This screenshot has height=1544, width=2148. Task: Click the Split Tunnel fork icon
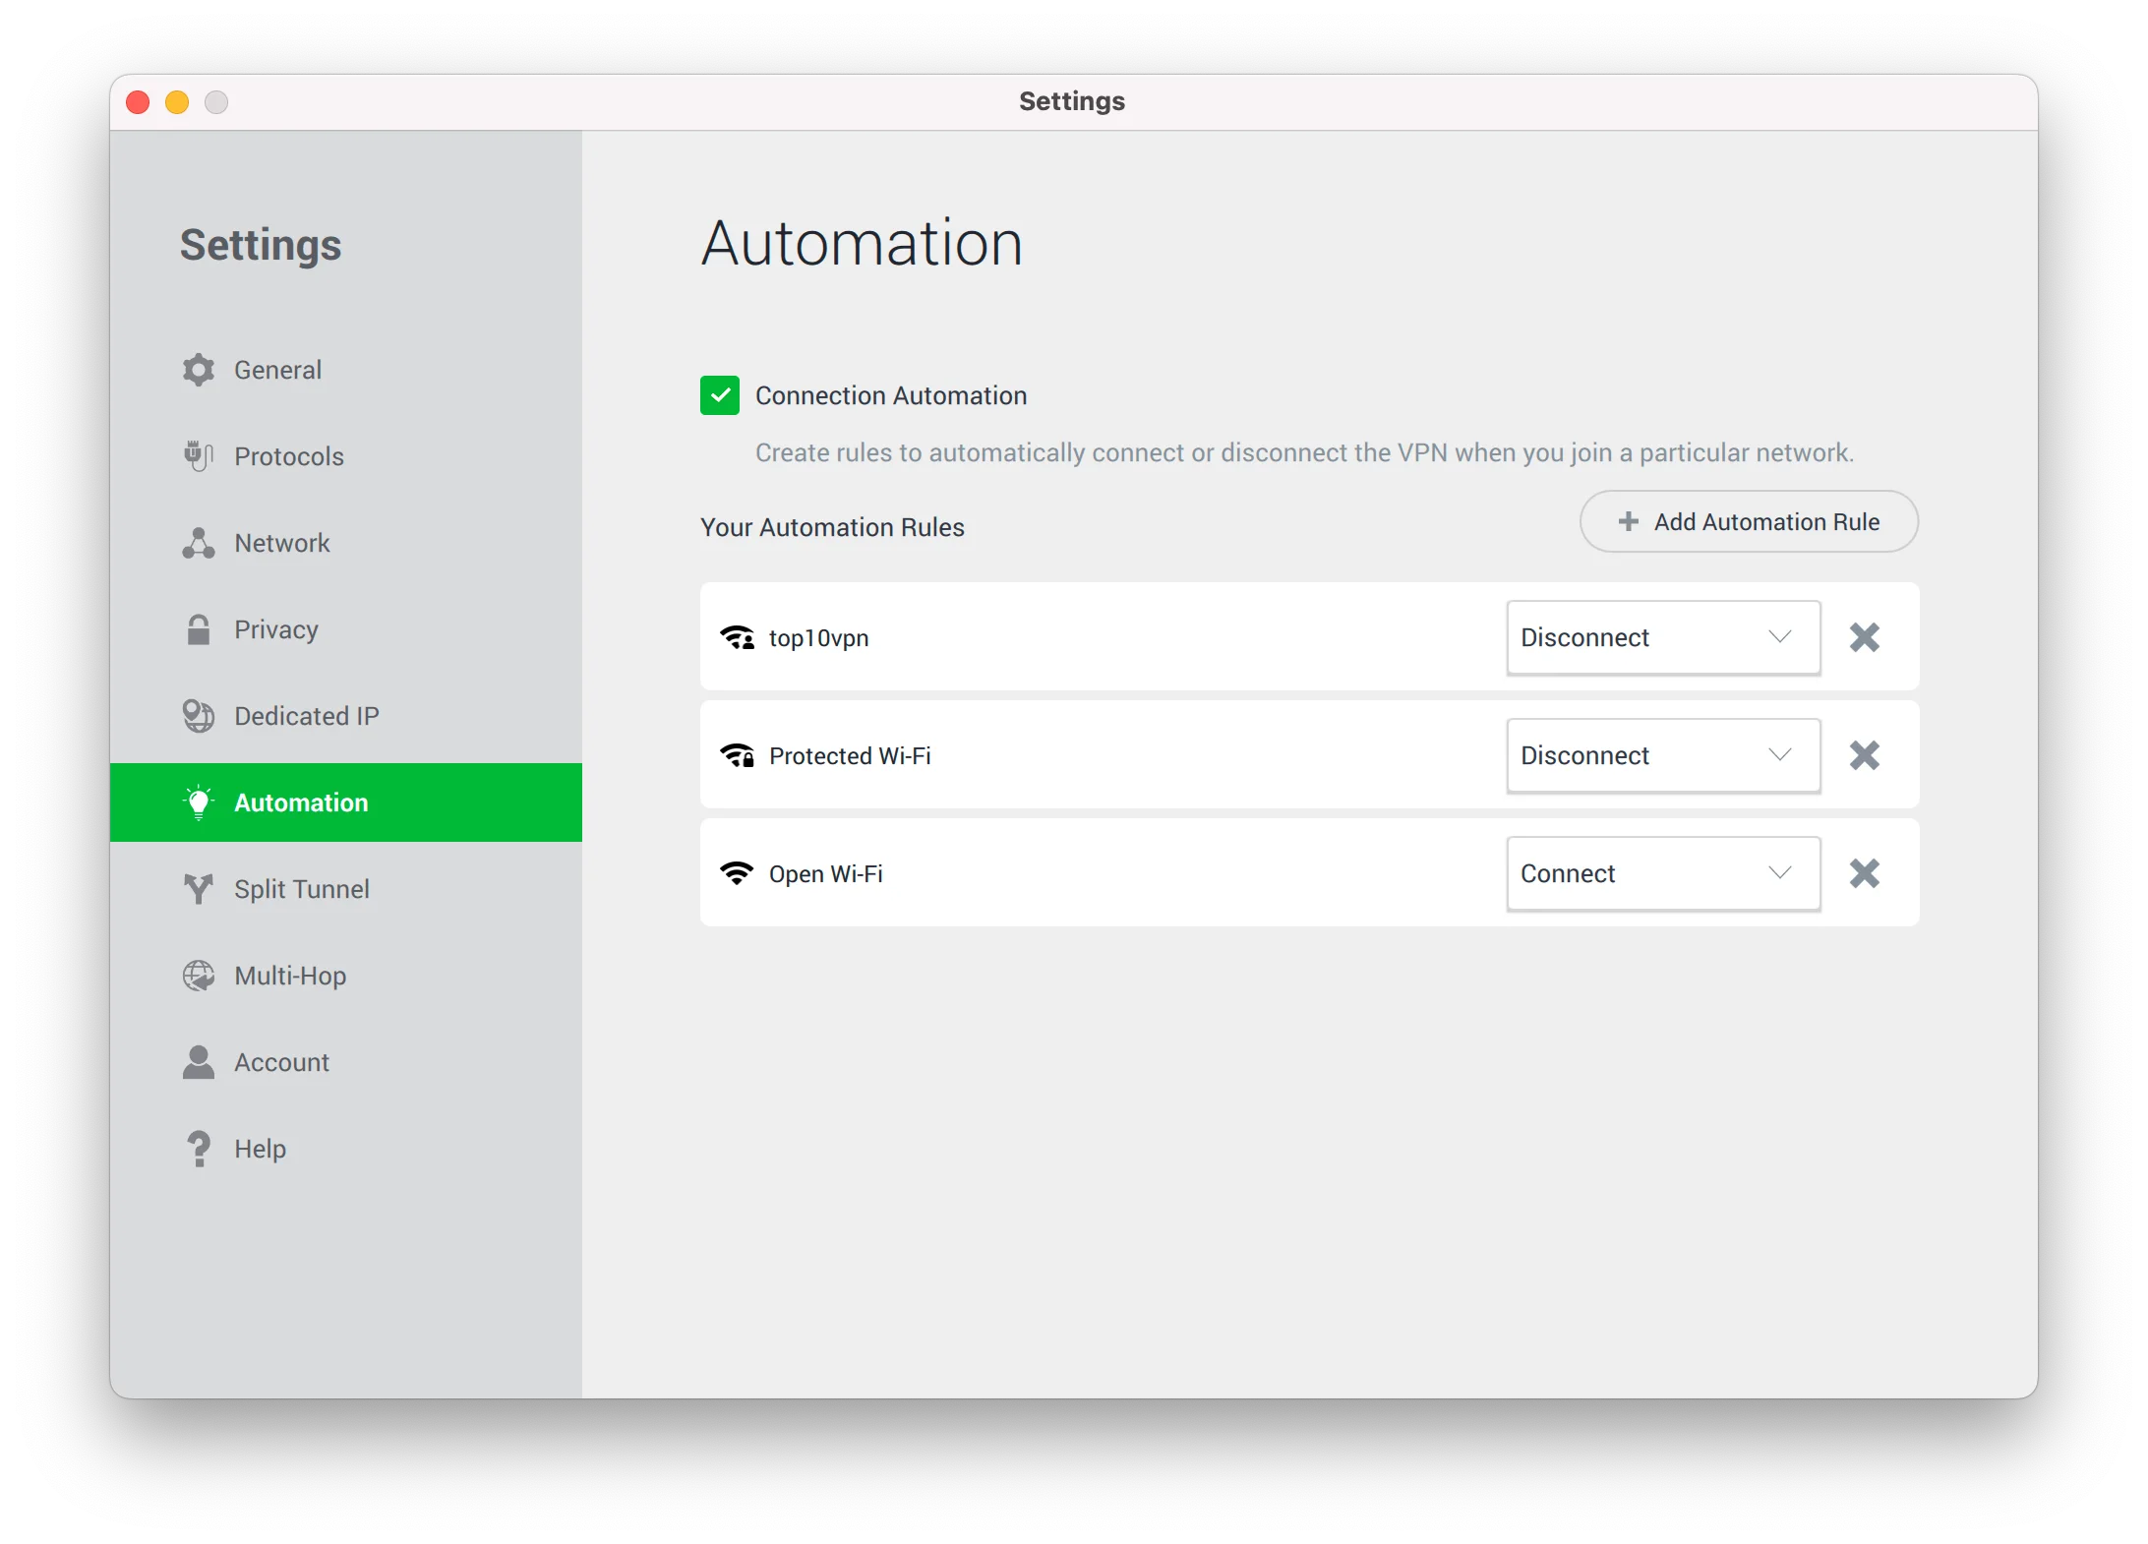click(199, 889)
